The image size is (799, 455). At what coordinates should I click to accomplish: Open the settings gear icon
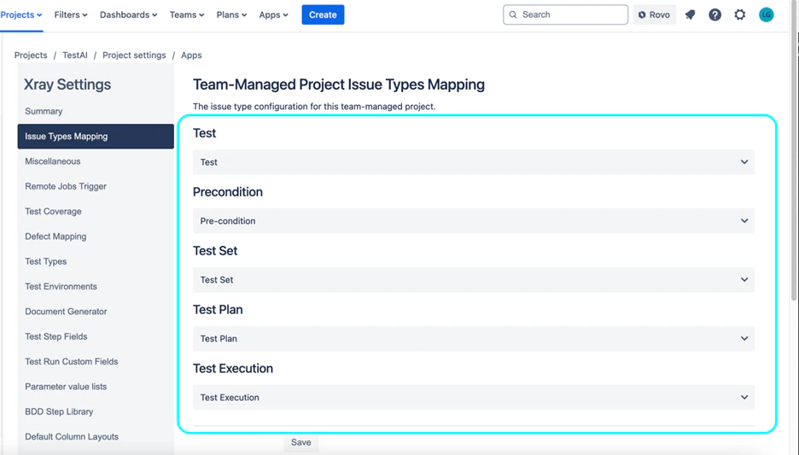(x=740, y=15)
